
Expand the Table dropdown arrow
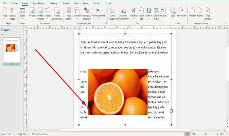[x=22, y=19]
